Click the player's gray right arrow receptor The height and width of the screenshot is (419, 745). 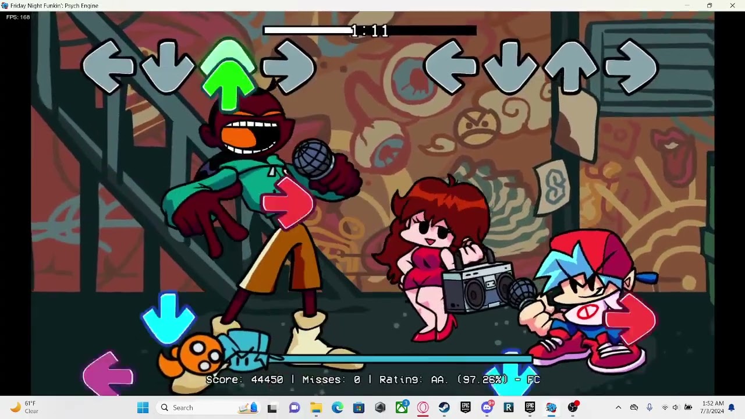coord(631,68)
